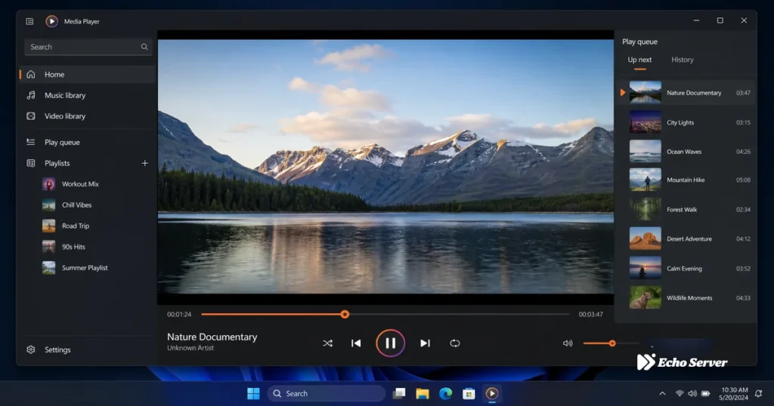This screenshot has height=406, width=774.
Task: Toggle shuffle playback
Action: pyautogui.click(x=327, y=343)
